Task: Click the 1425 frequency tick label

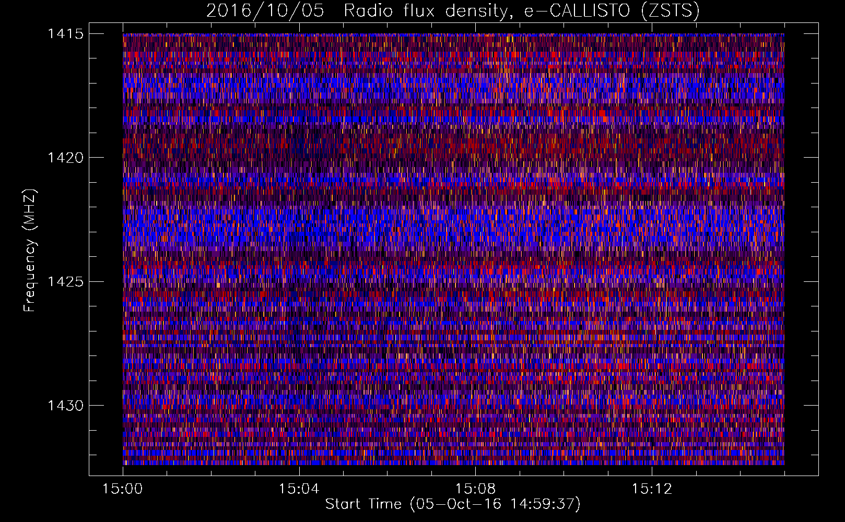Action: coord(65,282)
